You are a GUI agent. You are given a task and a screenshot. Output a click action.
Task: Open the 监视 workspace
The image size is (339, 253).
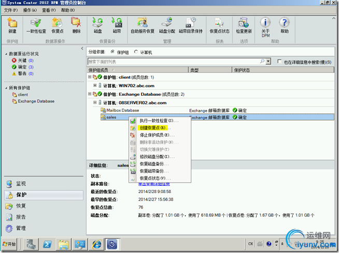tap(44, 184)
